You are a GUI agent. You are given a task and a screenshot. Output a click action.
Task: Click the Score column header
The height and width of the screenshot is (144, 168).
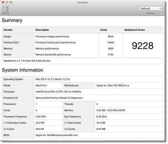pyautogui.click(x=103, y=30)
